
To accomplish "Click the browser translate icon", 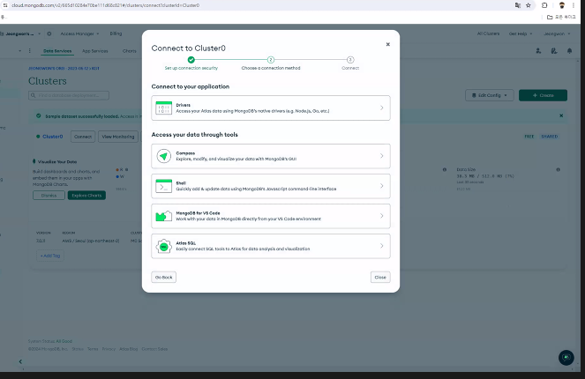I will 517,5.
